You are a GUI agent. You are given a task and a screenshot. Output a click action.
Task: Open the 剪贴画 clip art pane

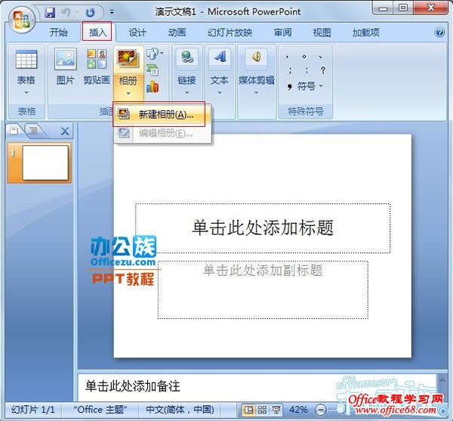click(97, 67)
